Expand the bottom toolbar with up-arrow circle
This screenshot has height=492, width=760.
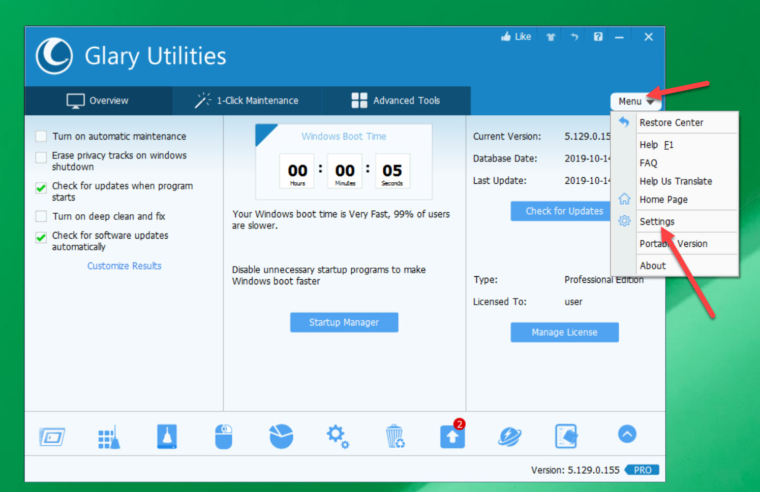point(627,434)
